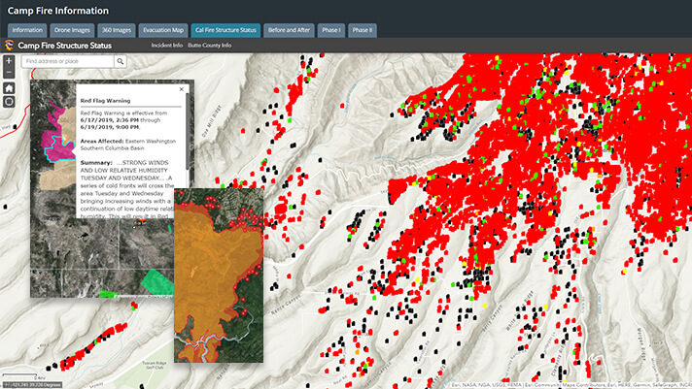Zoom out of the map
Screen dimensions: 692x389
(x=9, y=73)
